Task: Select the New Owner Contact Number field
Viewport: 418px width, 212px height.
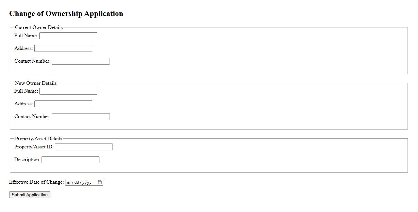Action: click(x=81, y=117)
